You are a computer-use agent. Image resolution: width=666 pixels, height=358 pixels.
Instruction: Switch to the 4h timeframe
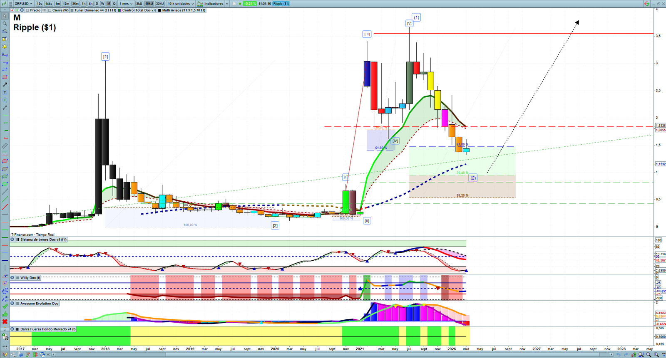tap(90, 4)
